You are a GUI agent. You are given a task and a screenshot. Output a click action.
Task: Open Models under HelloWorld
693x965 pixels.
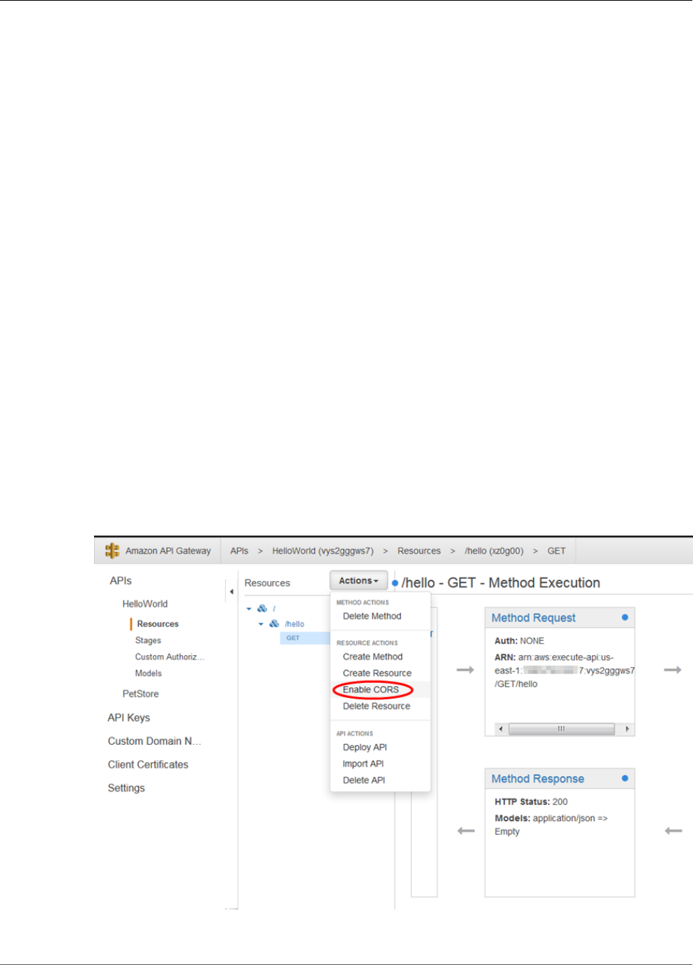click(148, 673)
